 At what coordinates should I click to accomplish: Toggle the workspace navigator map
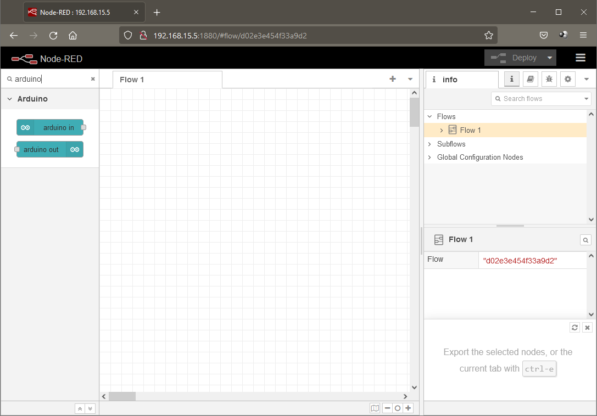(375, 408)
